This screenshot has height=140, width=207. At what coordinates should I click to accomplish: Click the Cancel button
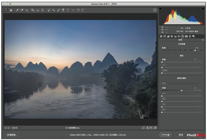[181, 135]
